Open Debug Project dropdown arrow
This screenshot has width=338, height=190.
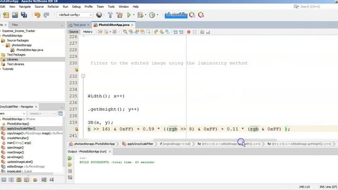tap(146, 15)
